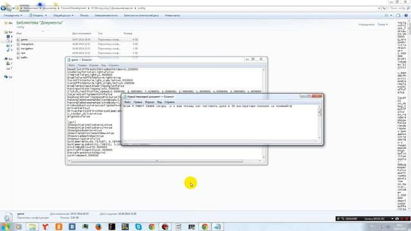This screenshot has height=231, width=411.
Task: Open Odnoklassniki icon on the taskbar
Action: pyautogui.click(x=58, y=227)
